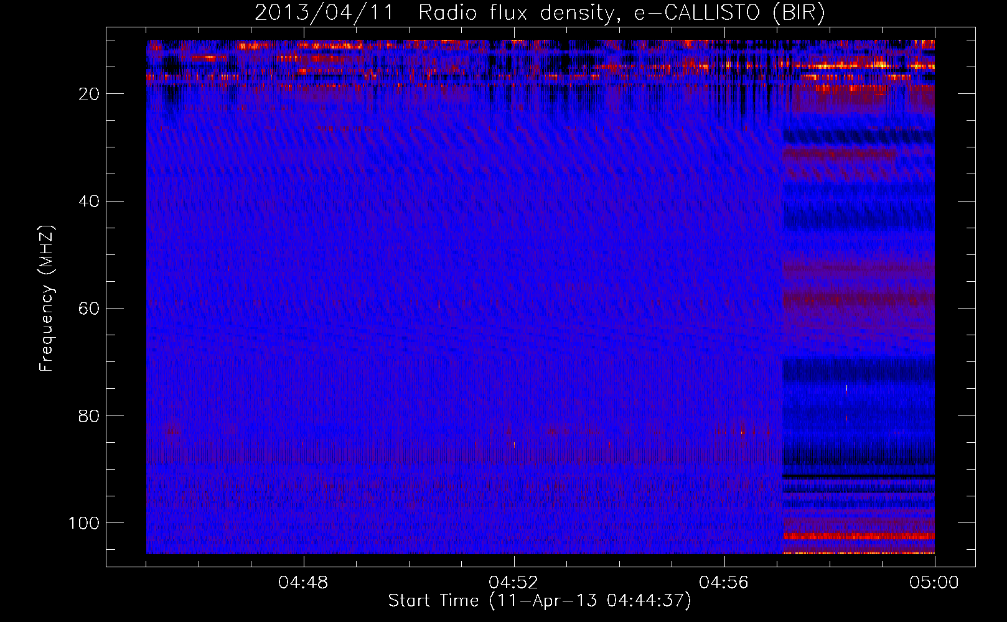The image size is (1007, 622).
Task: Click the "Frequency (MHZ)" y-axis label
Action: [47, 299]
